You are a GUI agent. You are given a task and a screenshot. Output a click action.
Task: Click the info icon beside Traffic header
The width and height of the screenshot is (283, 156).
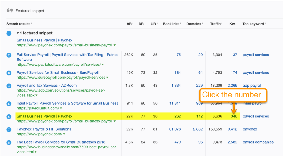pyautogui.click(x=222, y=23)
